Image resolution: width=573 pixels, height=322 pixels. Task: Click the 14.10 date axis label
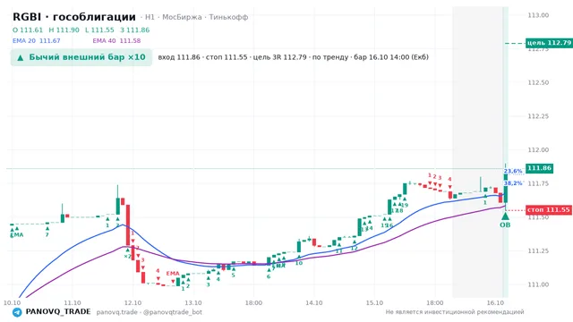pyautogui.click(x=314, y=303)
